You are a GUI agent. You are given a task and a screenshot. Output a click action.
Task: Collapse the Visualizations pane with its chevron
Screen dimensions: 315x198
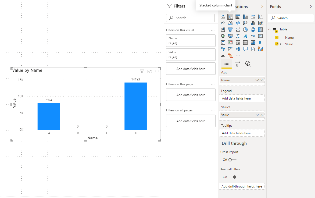click(262, 6)
